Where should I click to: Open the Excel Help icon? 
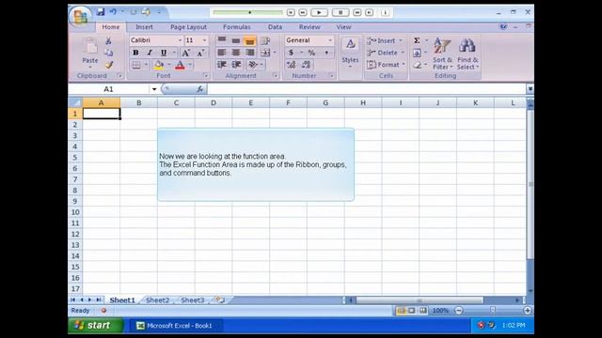tap(503, 27)
